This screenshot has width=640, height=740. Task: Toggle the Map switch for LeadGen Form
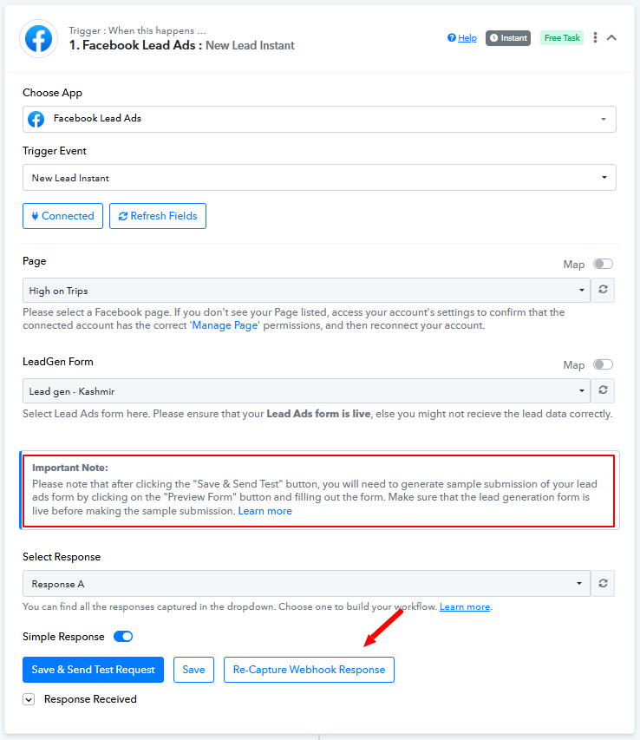tap(603, 364)
